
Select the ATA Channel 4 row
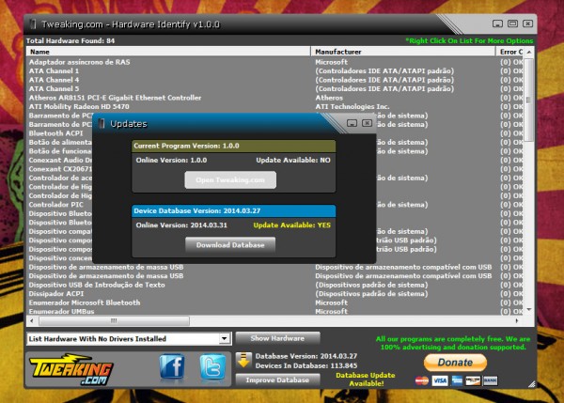(x=275, y=80)
